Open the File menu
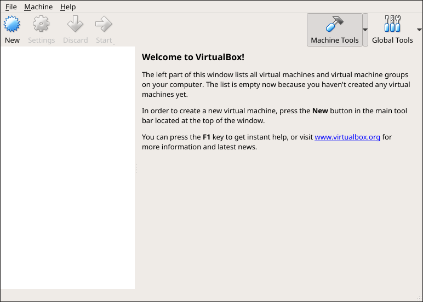Image resolution: width=423 pixels, height=302 pixels. point(11,7)
